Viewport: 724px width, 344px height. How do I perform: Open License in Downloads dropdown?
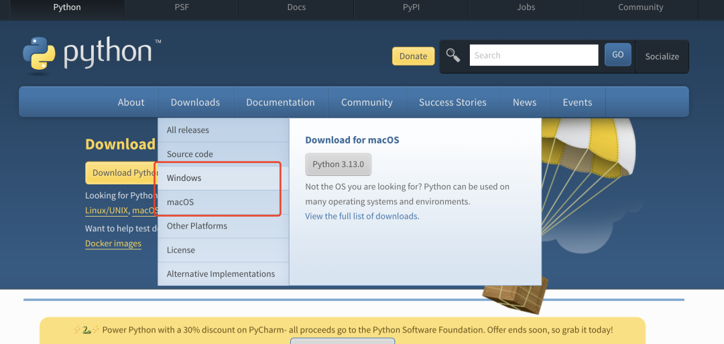point(223,250)
